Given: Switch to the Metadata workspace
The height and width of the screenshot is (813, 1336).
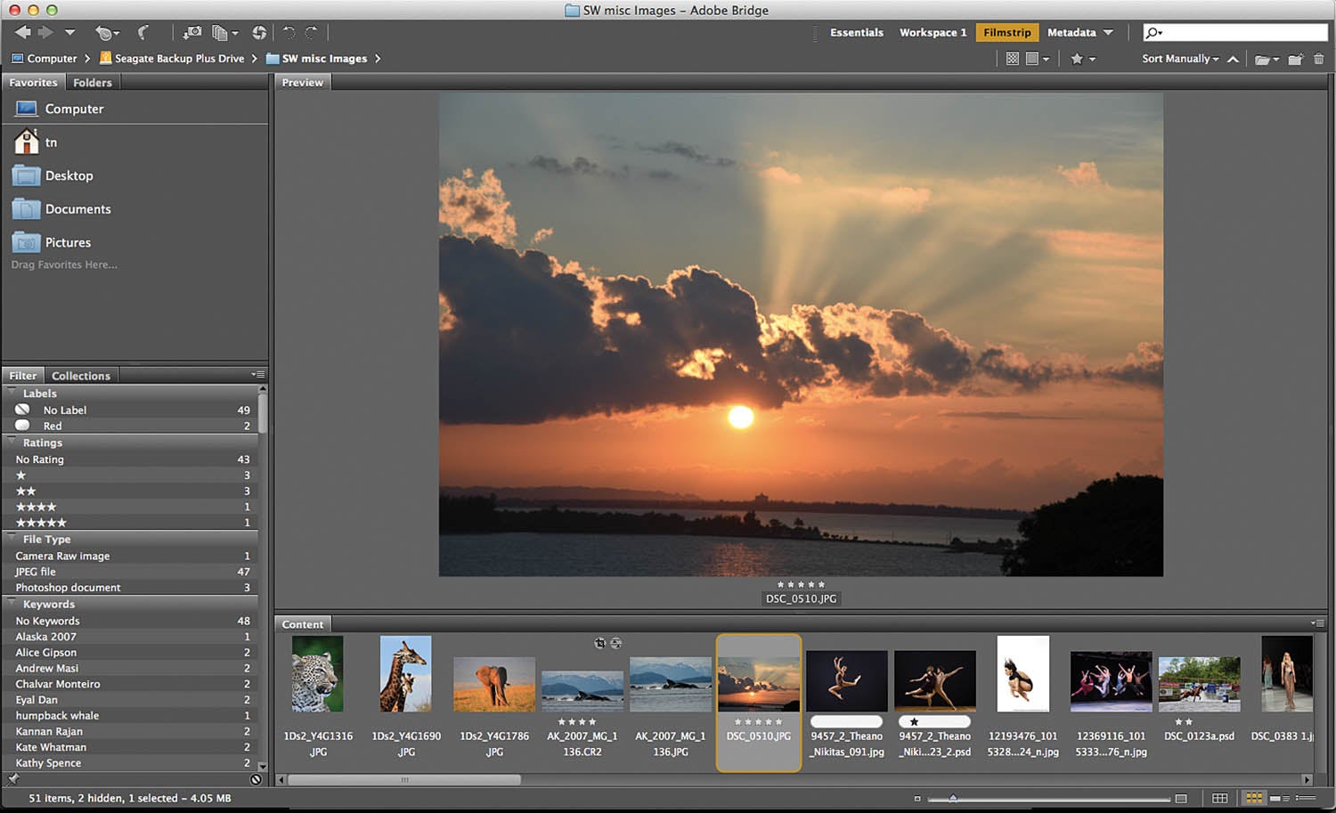Looking at the screenshot, I should click(1071, 32).
